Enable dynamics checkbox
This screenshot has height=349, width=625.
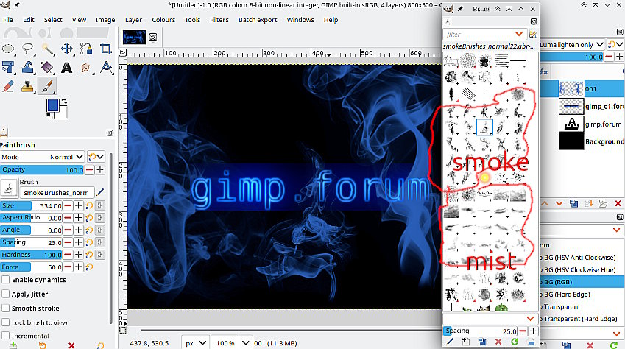(6, 280)
